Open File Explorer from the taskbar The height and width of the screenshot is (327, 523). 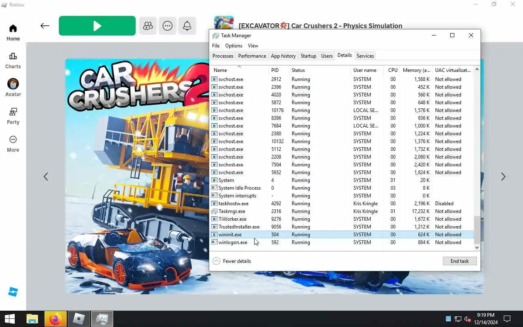click(x=32, y=319)
